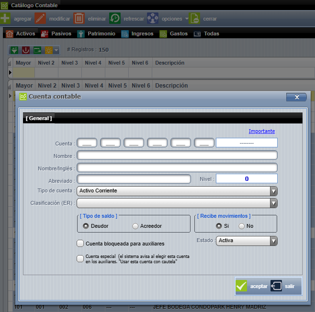Click into the Nombre text field

point(177,155)
